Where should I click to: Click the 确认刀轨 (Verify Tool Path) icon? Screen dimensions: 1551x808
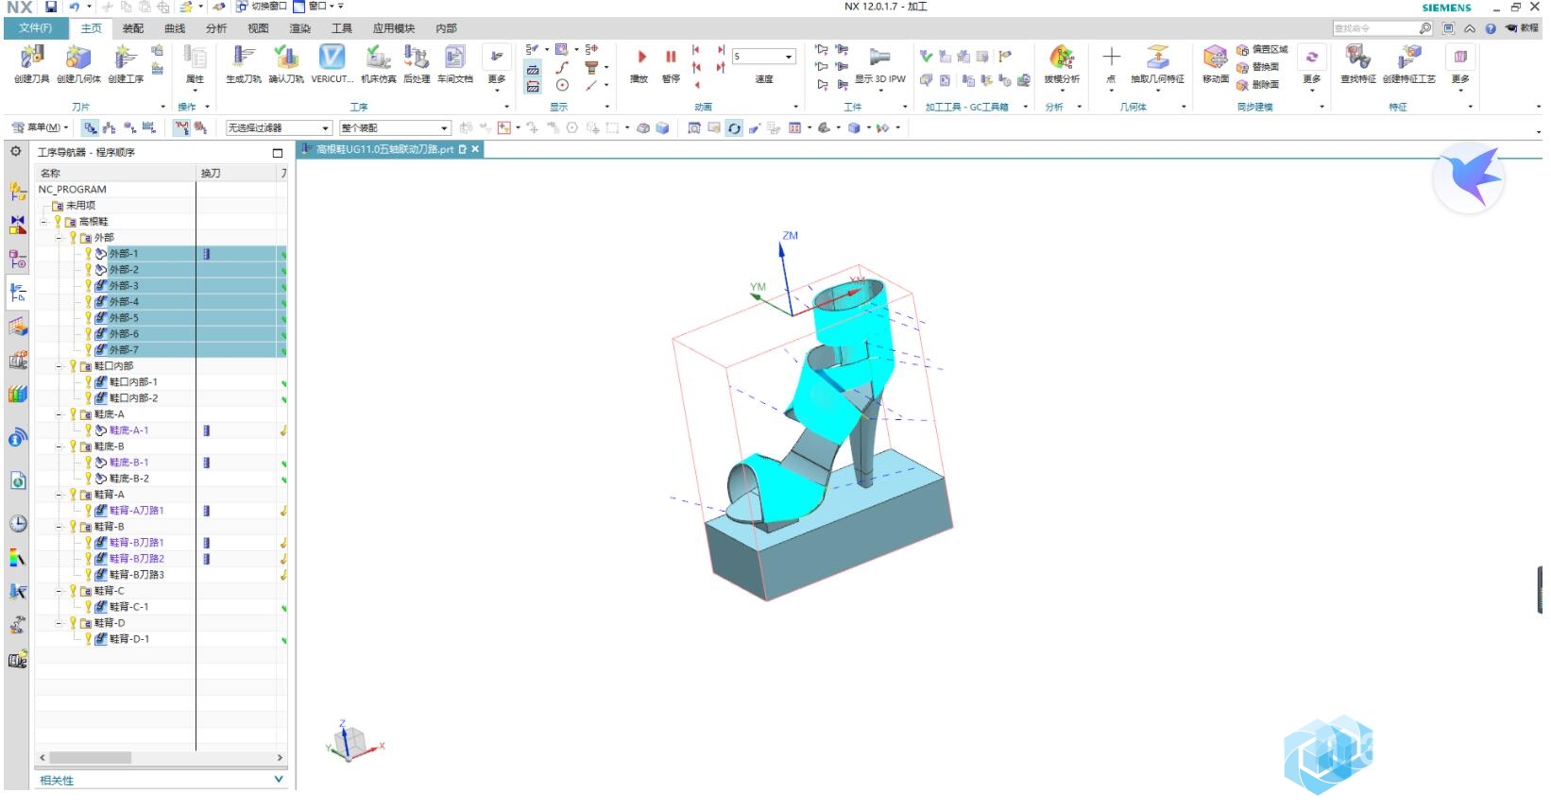point(285,63)
